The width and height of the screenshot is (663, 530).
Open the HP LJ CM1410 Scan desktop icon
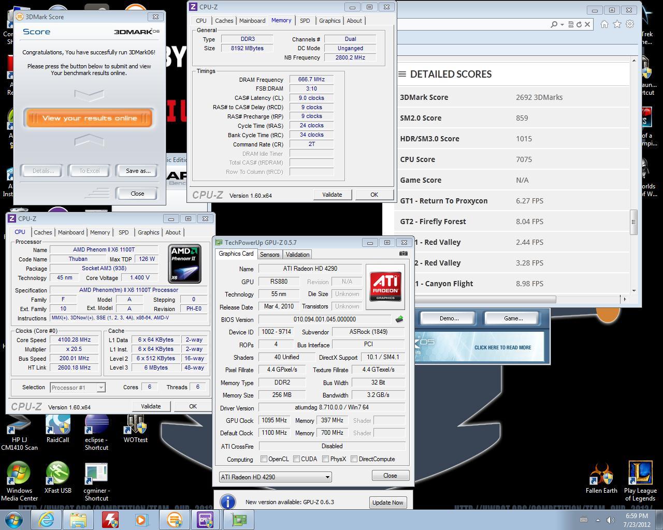click(x=19, y=433)
